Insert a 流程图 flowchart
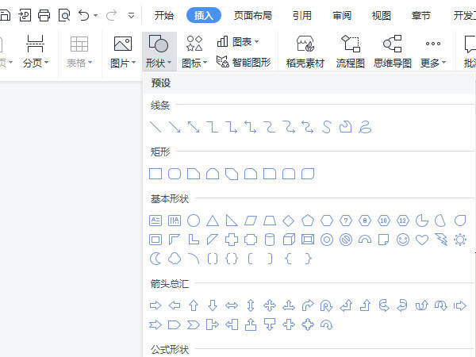Viewport: 476px width, 357px height. 351,51
